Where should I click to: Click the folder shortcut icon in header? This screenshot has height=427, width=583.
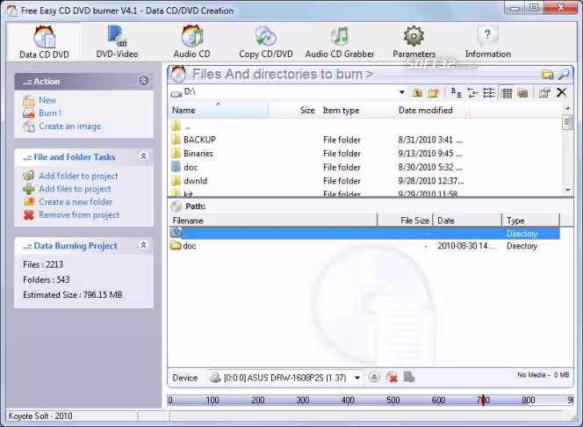click(547, 74)
